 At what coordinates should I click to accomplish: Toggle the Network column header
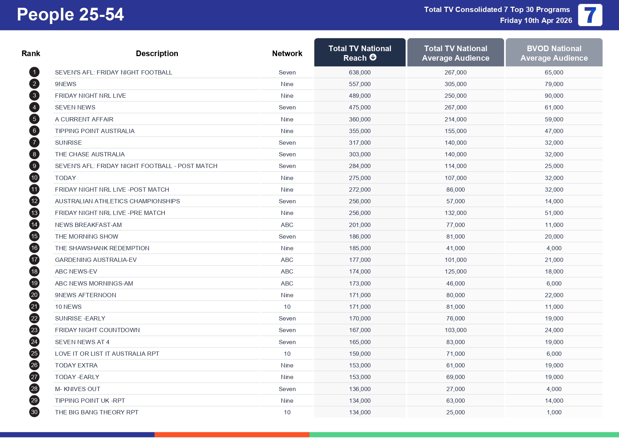tap(287, 53)
